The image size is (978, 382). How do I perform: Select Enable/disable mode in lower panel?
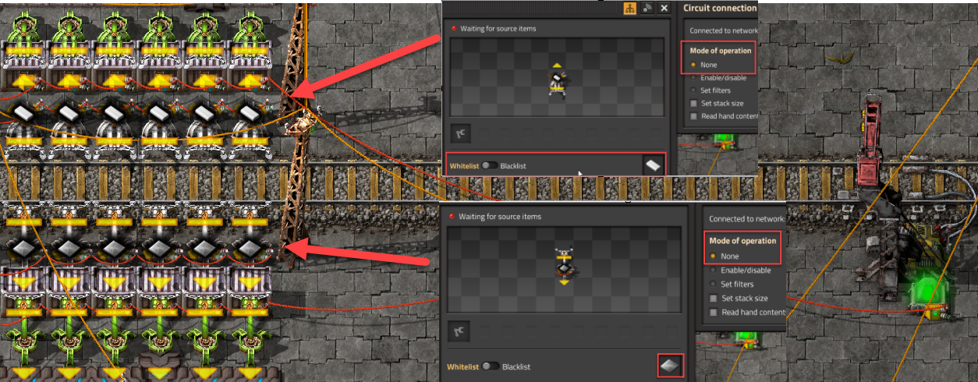(x=739, y=271)
